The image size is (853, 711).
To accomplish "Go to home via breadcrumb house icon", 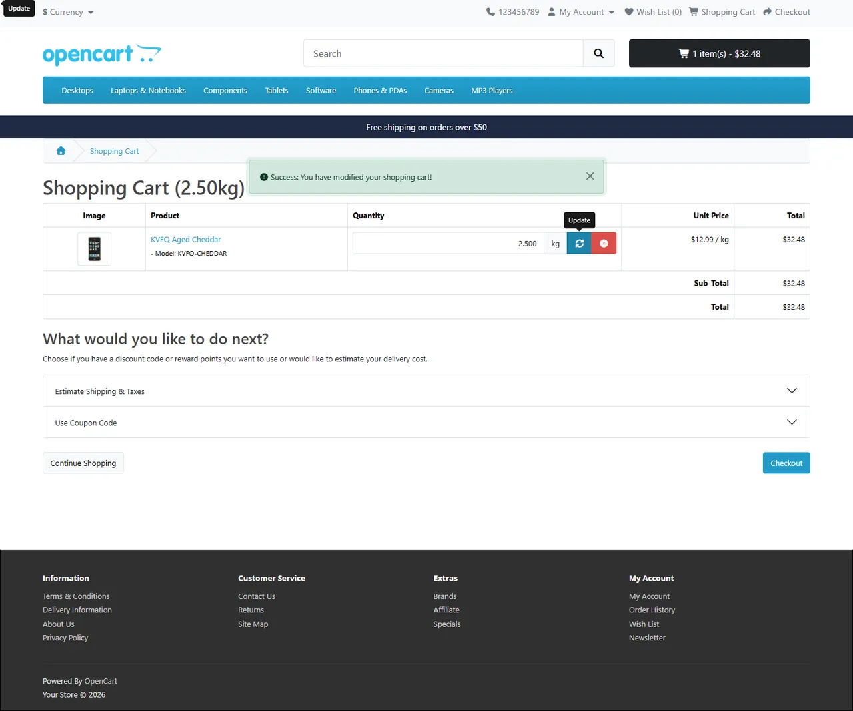I will [61, 151].
